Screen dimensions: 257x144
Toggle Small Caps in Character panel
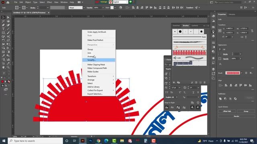pos(171,92)
